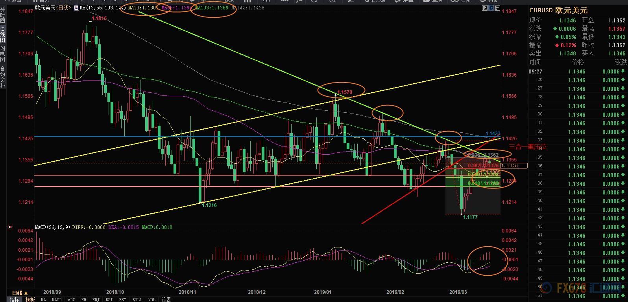Click the MACD:0.0018 value
628x302 pixels.
(157, 227)
